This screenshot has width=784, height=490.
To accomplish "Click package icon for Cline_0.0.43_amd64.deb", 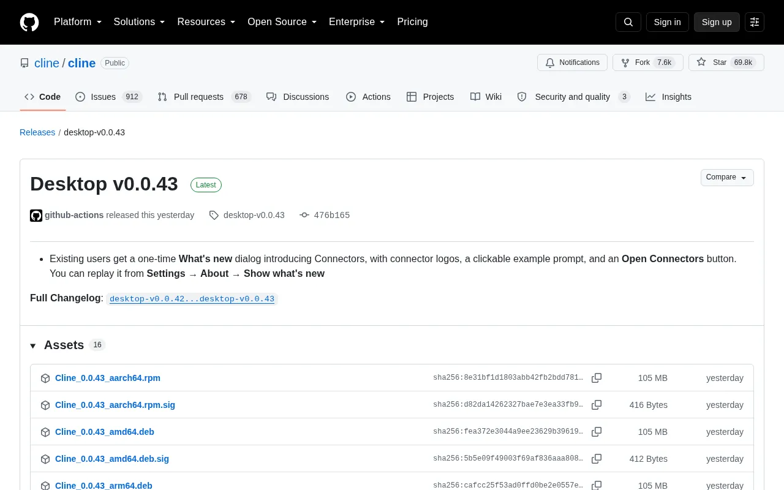I will click(45, 432).
